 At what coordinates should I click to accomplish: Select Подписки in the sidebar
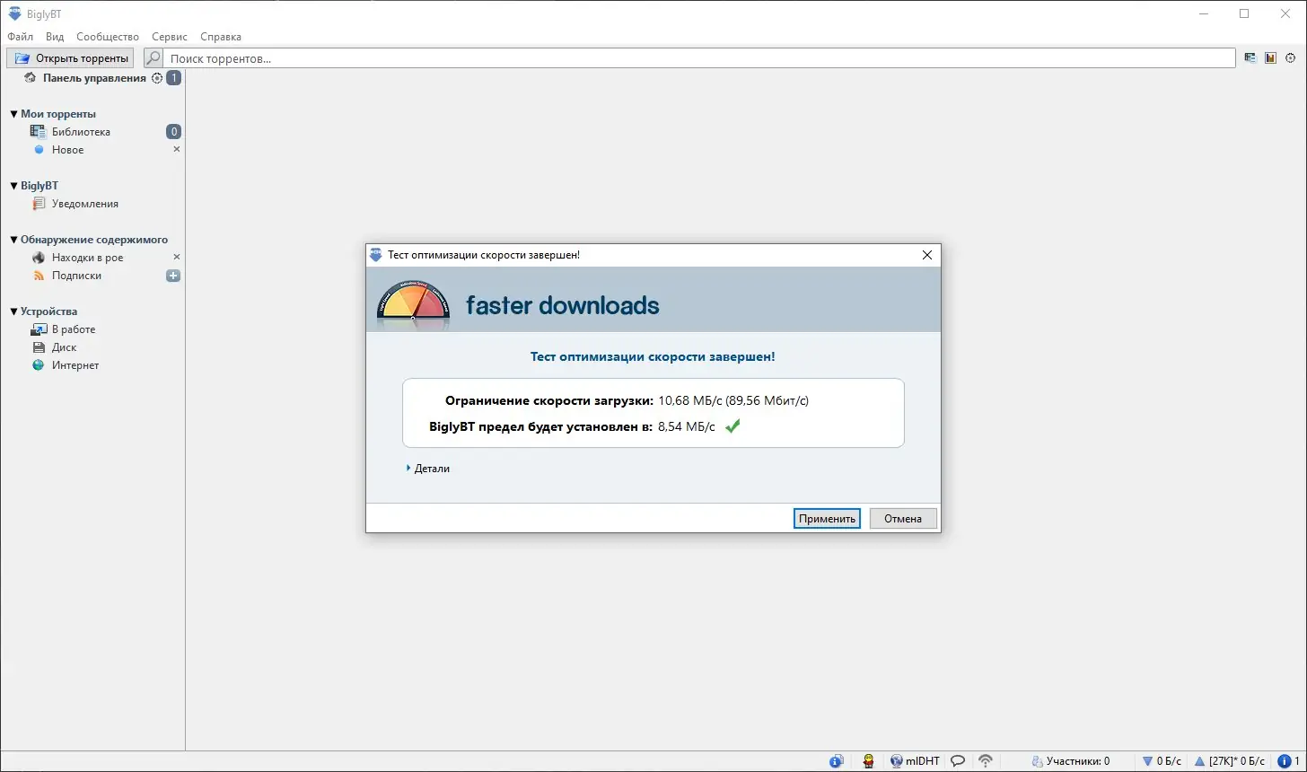[x=76, y=276]
